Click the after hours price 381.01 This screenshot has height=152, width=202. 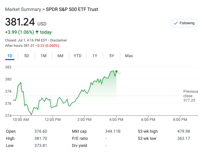click(29, 46)
